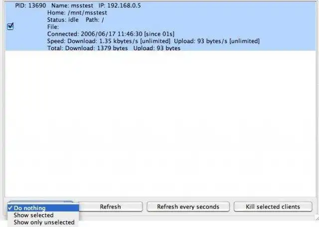Click the "Upload: 93 bytes/s [unlimited]" text

217,41
